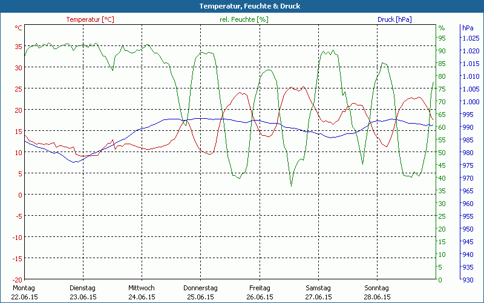484x303 pixels.
Task: Click the blue '975' pressure axis value
Action: [468, 165]
